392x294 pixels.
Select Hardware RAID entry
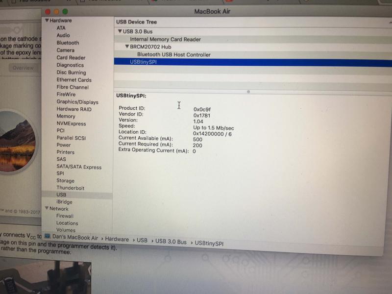[74, 109]
